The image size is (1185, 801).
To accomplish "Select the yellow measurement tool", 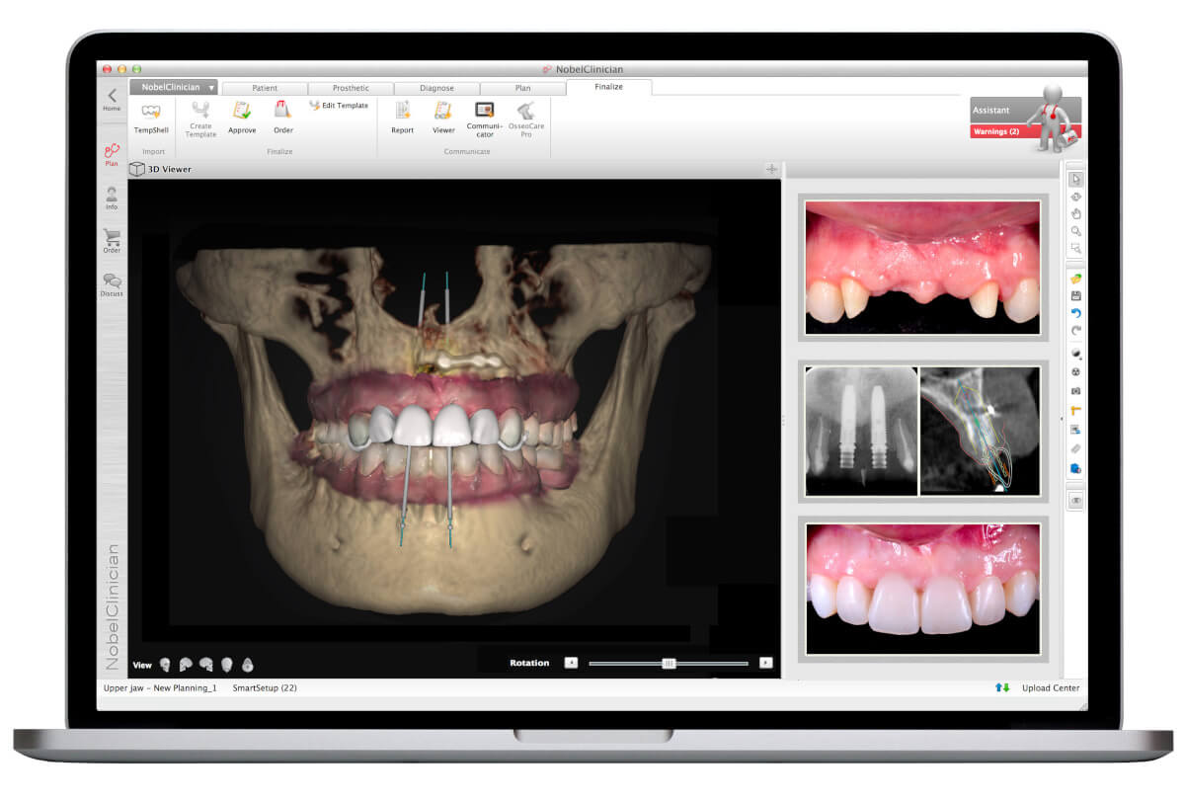I will click(x=1075, y=411).
